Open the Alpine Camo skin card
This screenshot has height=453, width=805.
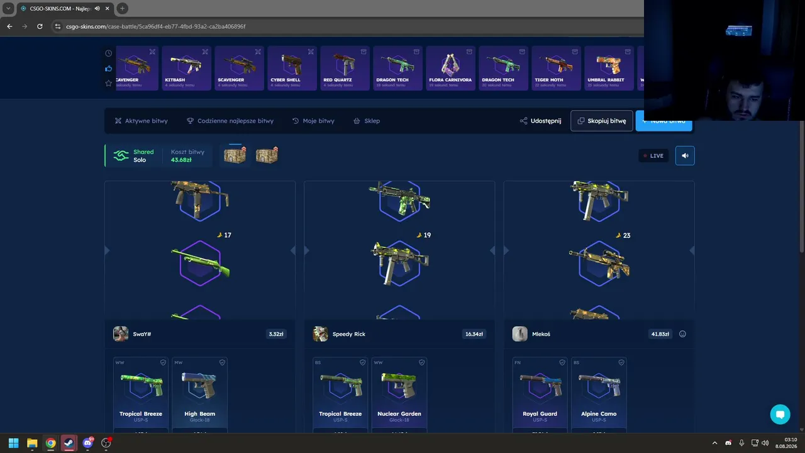[599, 394]
